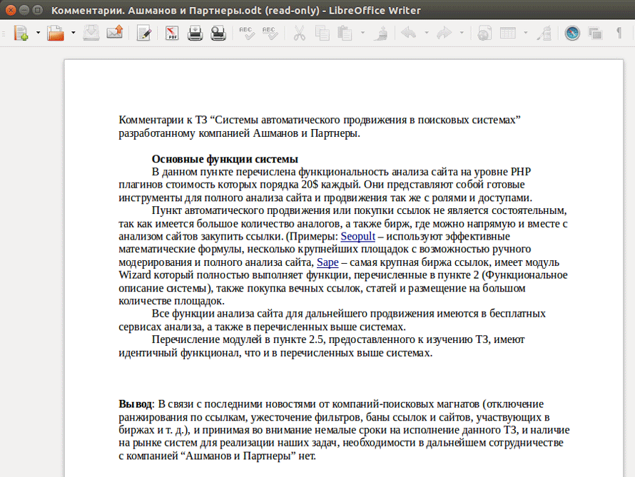Click the text "идентичный функционал"
The height and width of the screenshot is (477, 635).
tap(180, 353)
